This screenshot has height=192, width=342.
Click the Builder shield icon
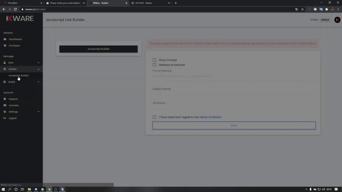coord(5,69)
